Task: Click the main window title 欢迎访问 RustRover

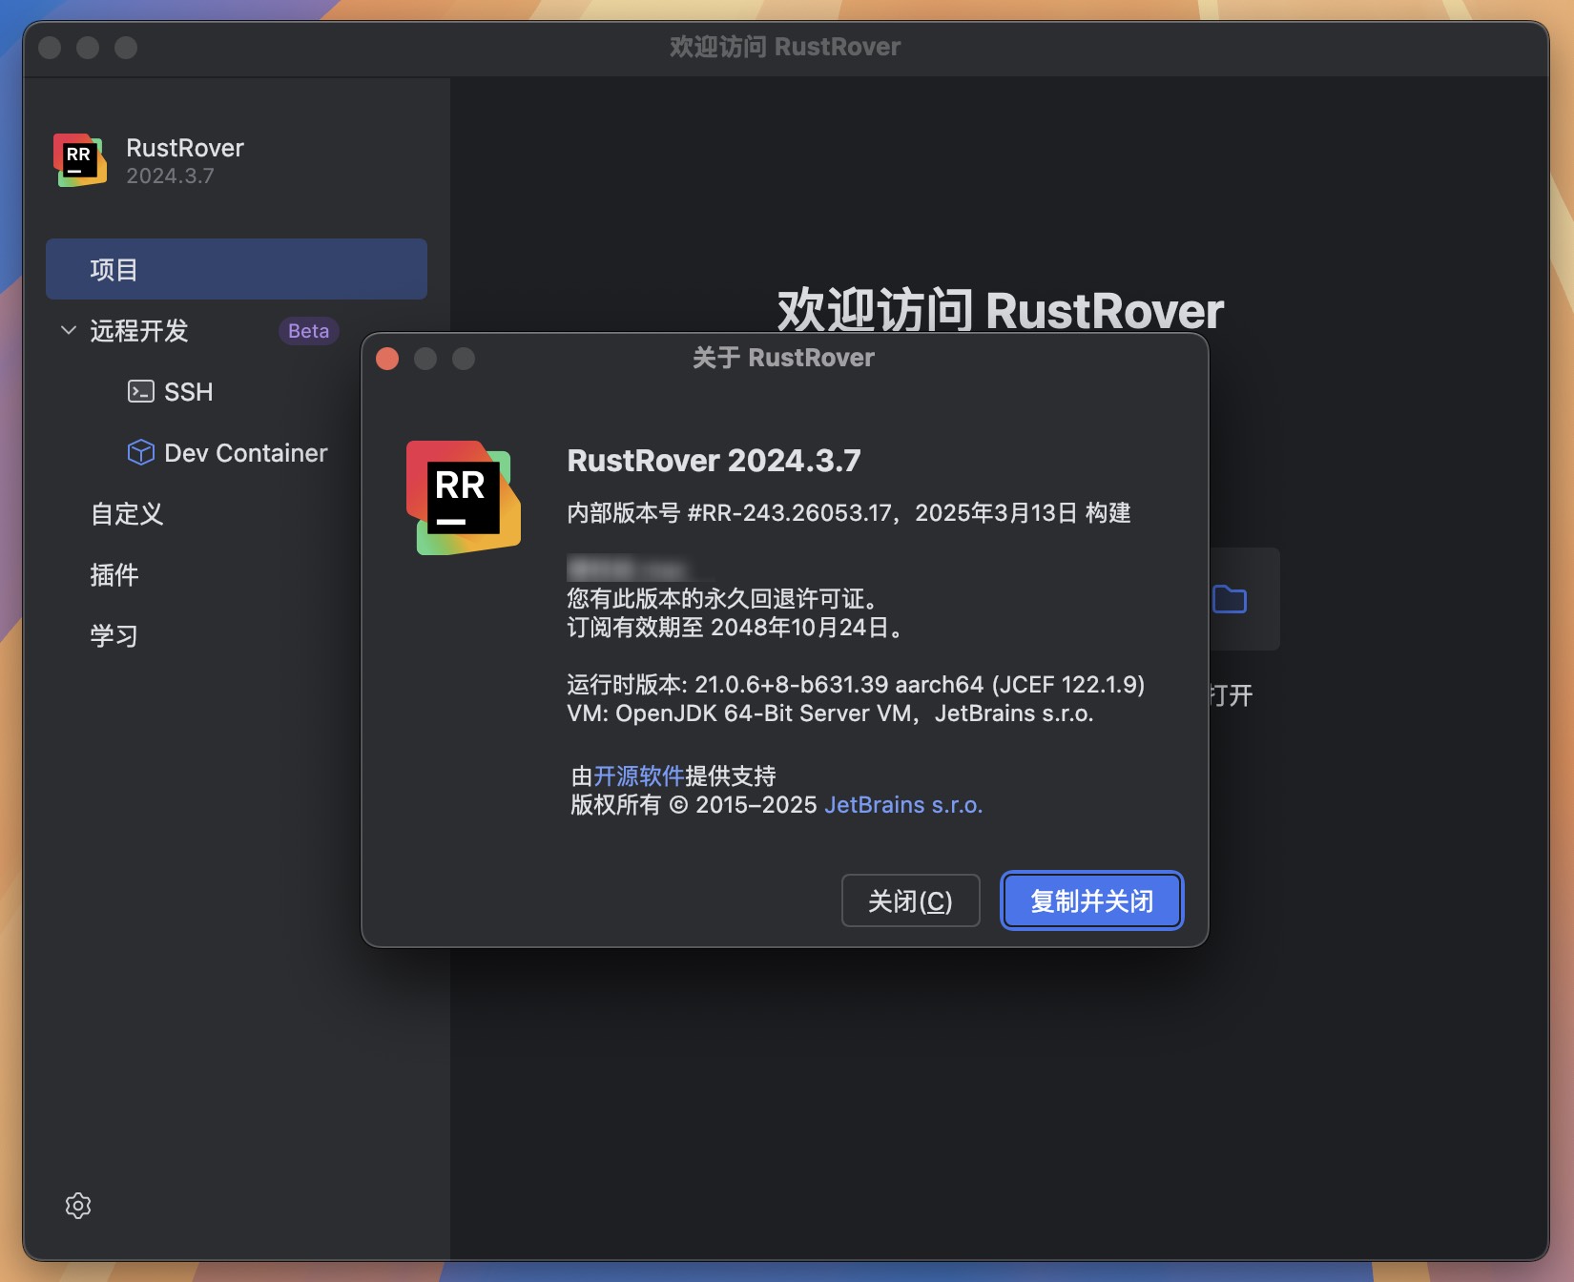Action: (785, 47)
